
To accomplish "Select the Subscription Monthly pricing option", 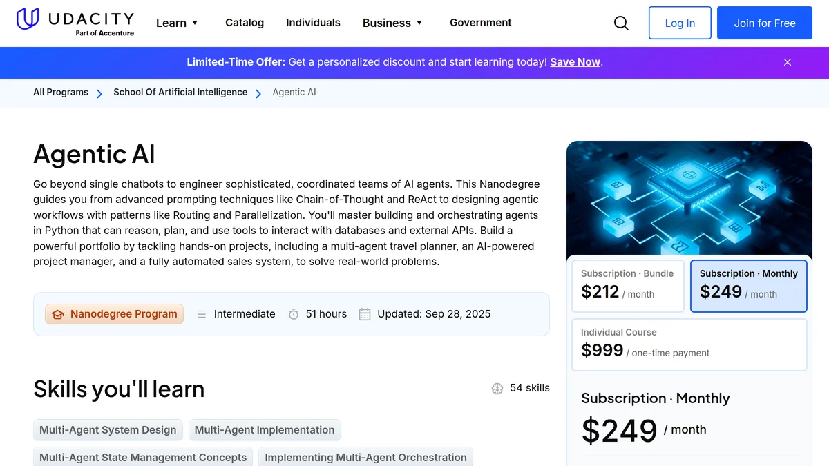I will click(x=748, y=285).
